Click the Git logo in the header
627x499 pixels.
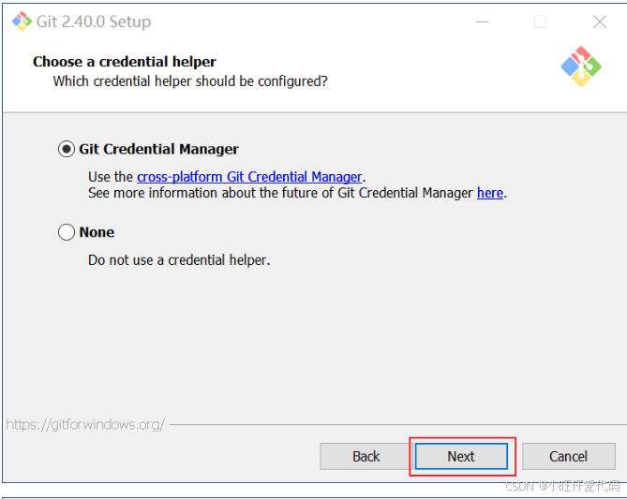point(581,66)
